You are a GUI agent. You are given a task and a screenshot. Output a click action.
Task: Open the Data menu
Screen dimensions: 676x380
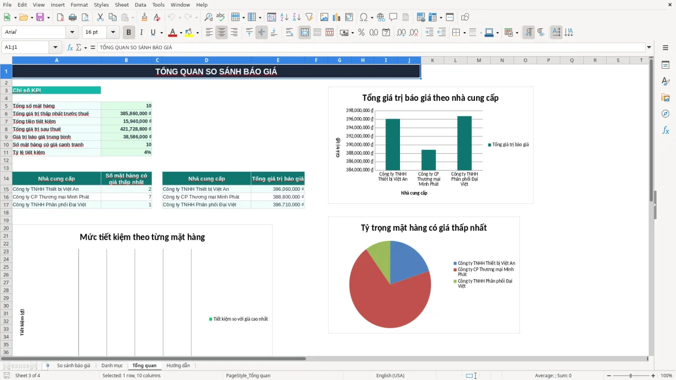coord(140,5)
